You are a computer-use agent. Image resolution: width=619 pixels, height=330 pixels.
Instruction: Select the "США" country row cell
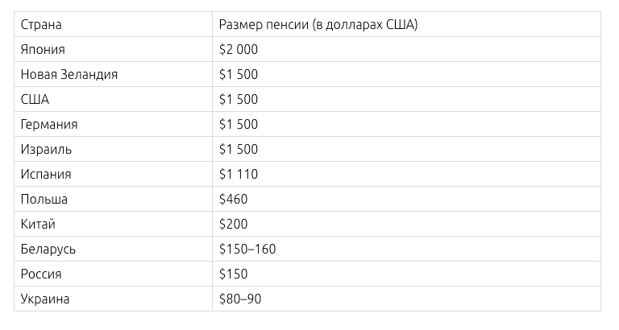pos(35,100)
